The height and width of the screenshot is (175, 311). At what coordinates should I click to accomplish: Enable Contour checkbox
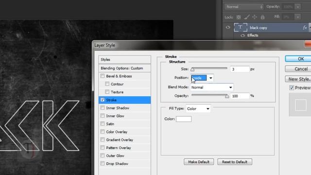(107, 84)
